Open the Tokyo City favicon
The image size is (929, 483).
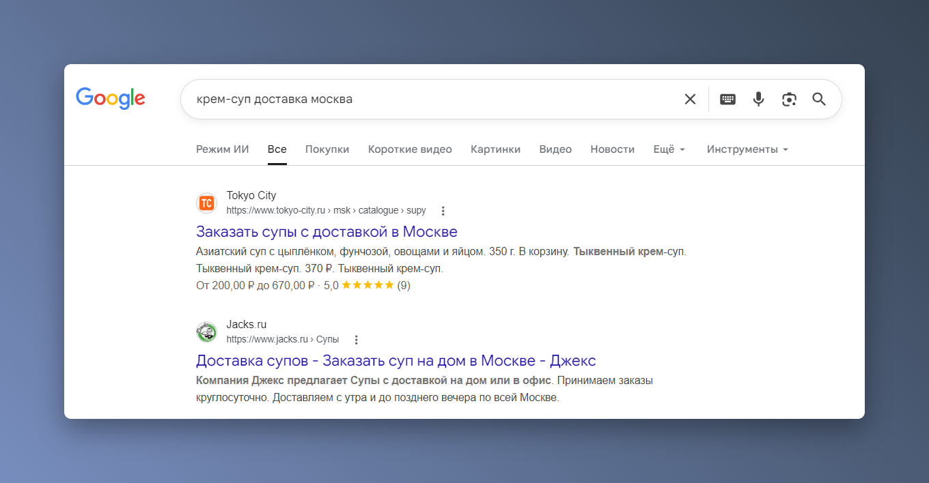206,203
